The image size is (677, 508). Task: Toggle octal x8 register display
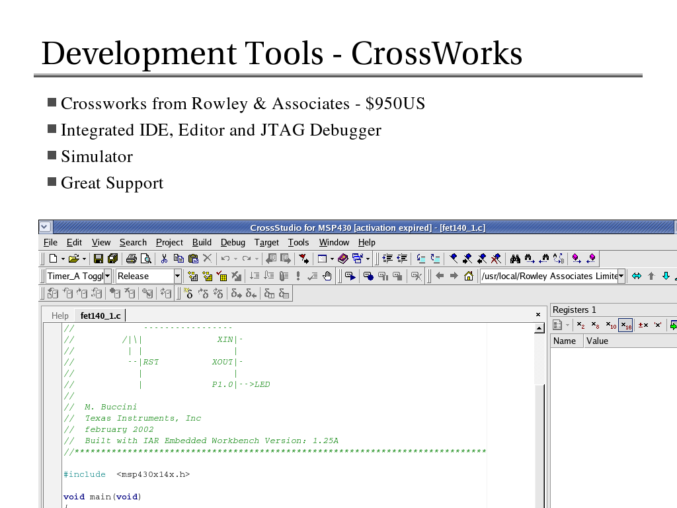(596, 325)
